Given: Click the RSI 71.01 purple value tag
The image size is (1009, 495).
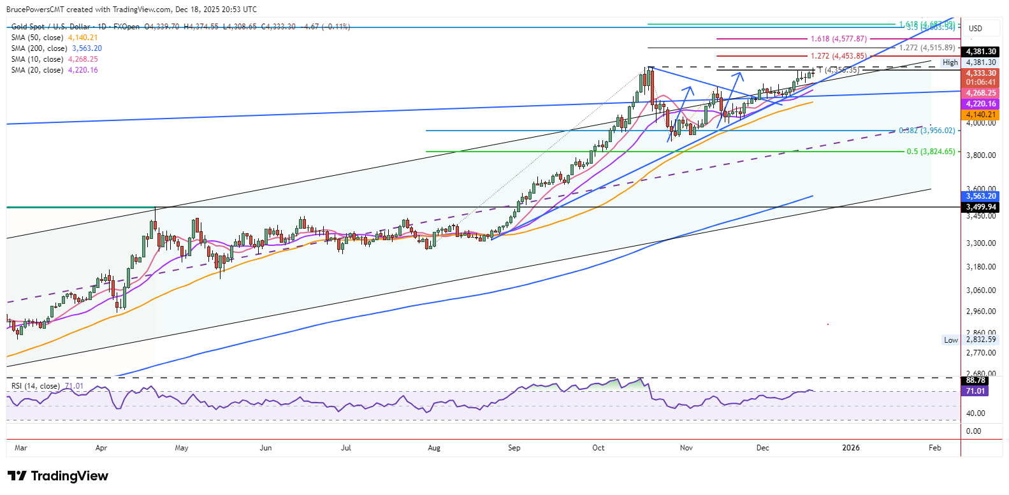Looking at the screenshot, I should click(975, 391).
